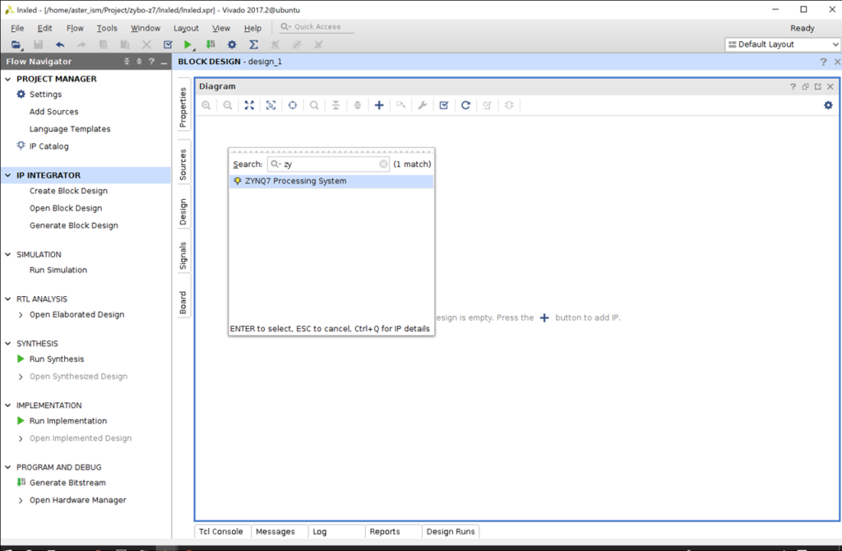The width and height of the screenshot is (842, 551).
Task: Click the IP Search input field
Action: (x=327, y=164)
